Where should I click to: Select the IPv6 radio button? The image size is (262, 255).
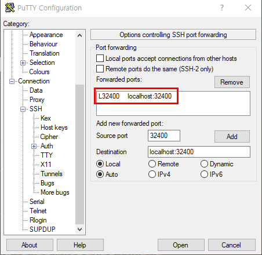204,174
